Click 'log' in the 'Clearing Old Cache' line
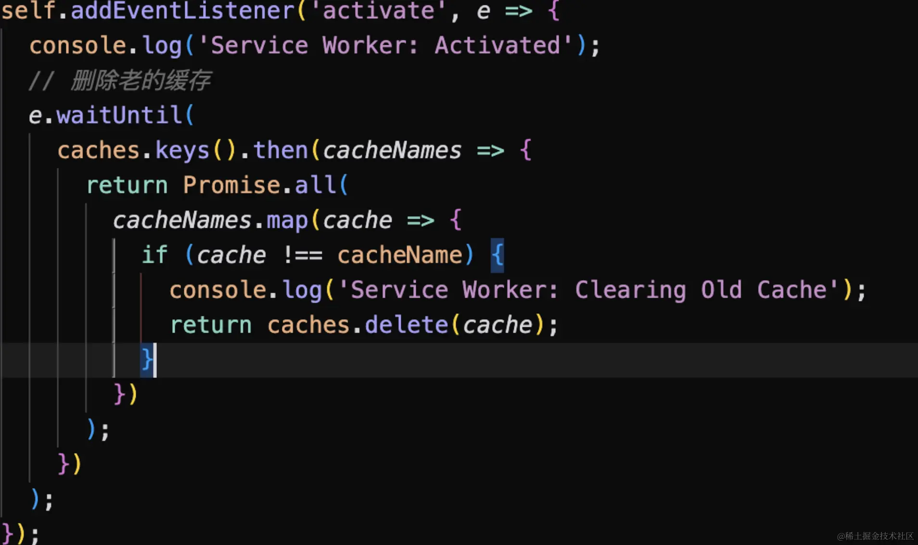Screen dimensions: 918x545 pyautogui.click(x=302, y=290)
